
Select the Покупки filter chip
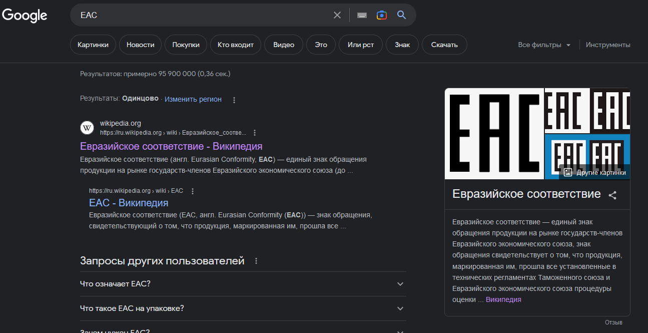tap(186, 45)
